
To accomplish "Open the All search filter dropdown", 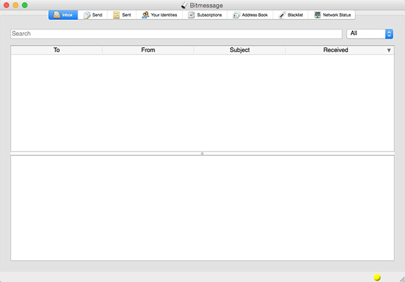I will 370,34.
